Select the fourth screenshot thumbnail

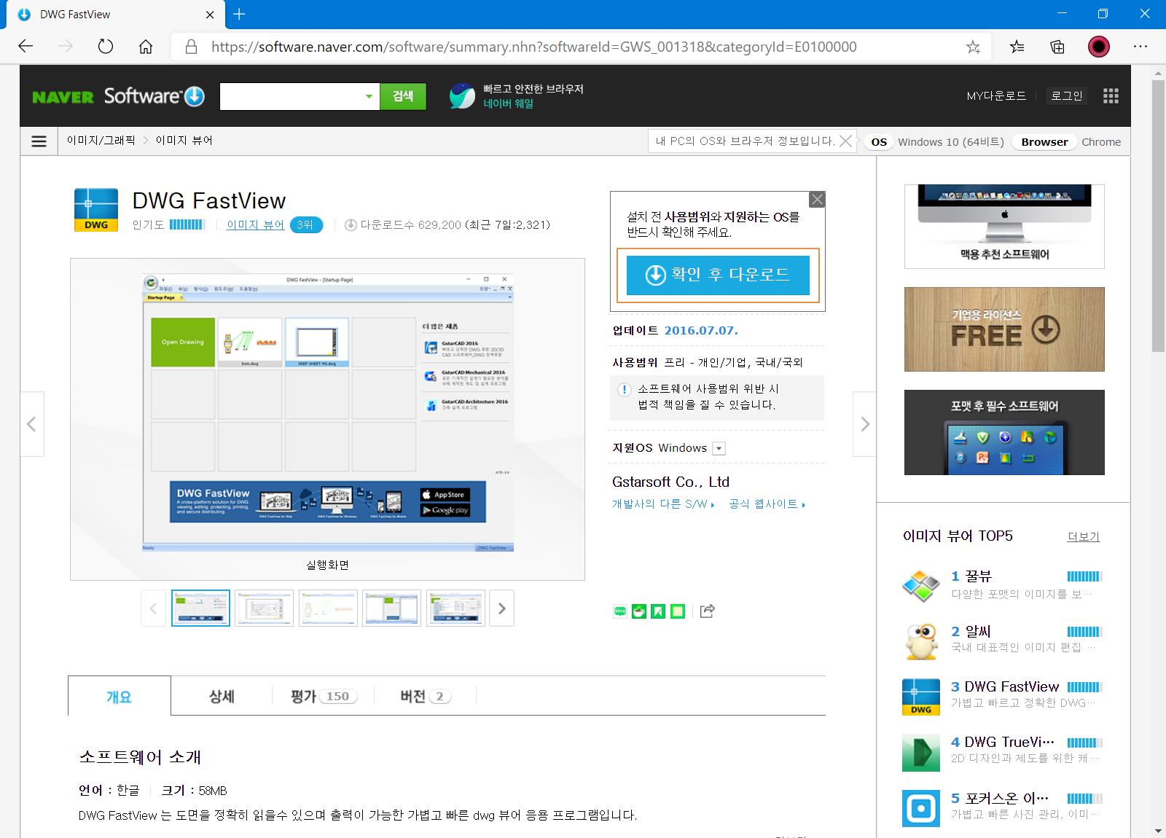point(392,608)
